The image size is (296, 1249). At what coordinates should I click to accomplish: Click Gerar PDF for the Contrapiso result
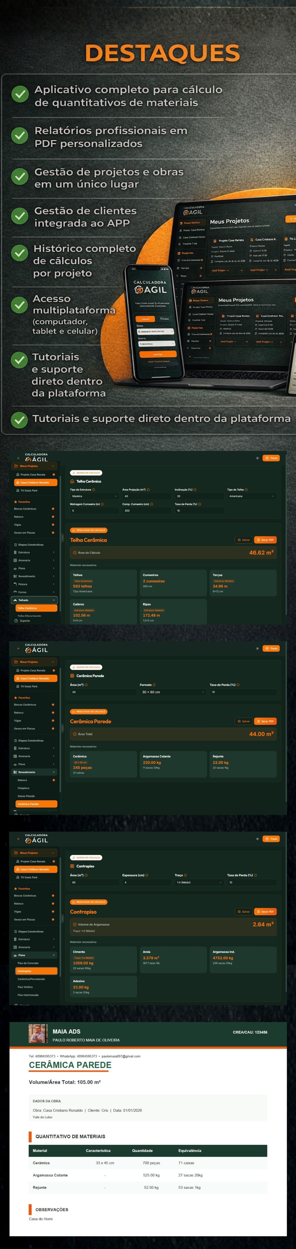(x=265, y=912)
